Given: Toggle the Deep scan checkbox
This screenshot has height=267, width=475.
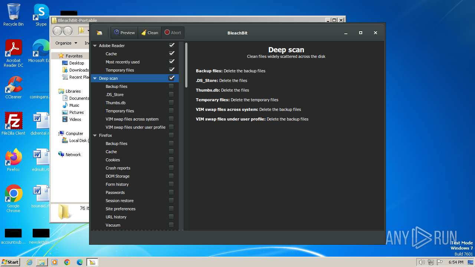Looking at the screenshot, I should point(171,78).
